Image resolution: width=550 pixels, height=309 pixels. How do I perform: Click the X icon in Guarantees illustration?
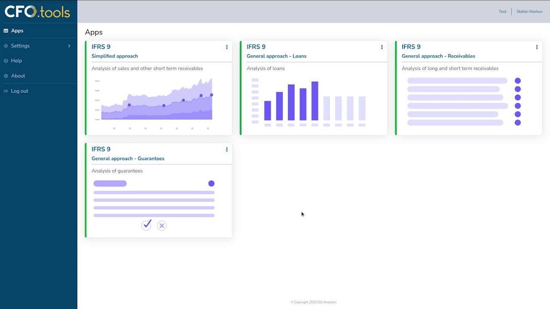coord(162,226)
